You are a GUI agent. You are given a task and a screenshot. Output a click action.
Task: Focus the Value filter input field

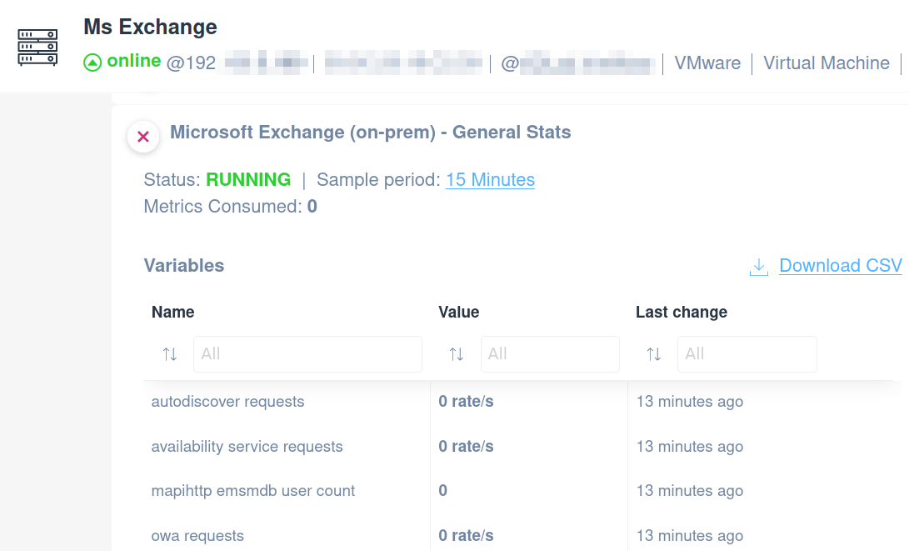[550, 353]
